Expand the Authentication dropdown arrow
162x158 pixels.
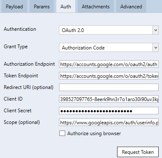tap(156, 30)
